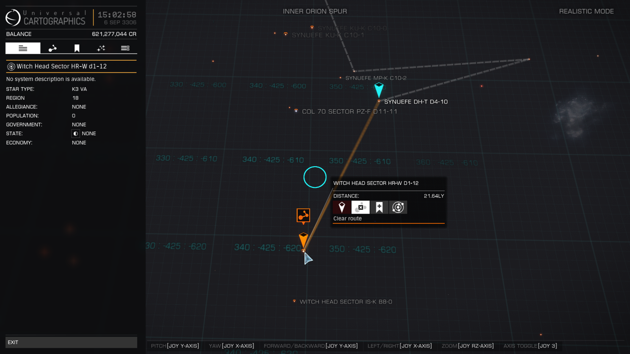Click the region value 18

click(x=76, y=98)
